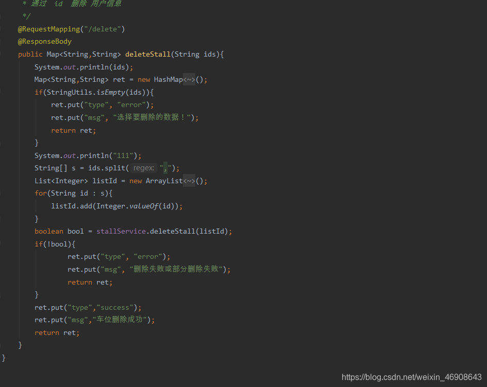
Task: Click the "success" string literal
Action: click(x=115, y=307)
